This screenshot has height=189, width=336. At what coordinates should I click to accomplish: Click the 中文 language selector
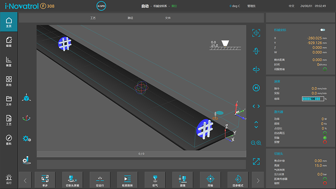point(292,6)
